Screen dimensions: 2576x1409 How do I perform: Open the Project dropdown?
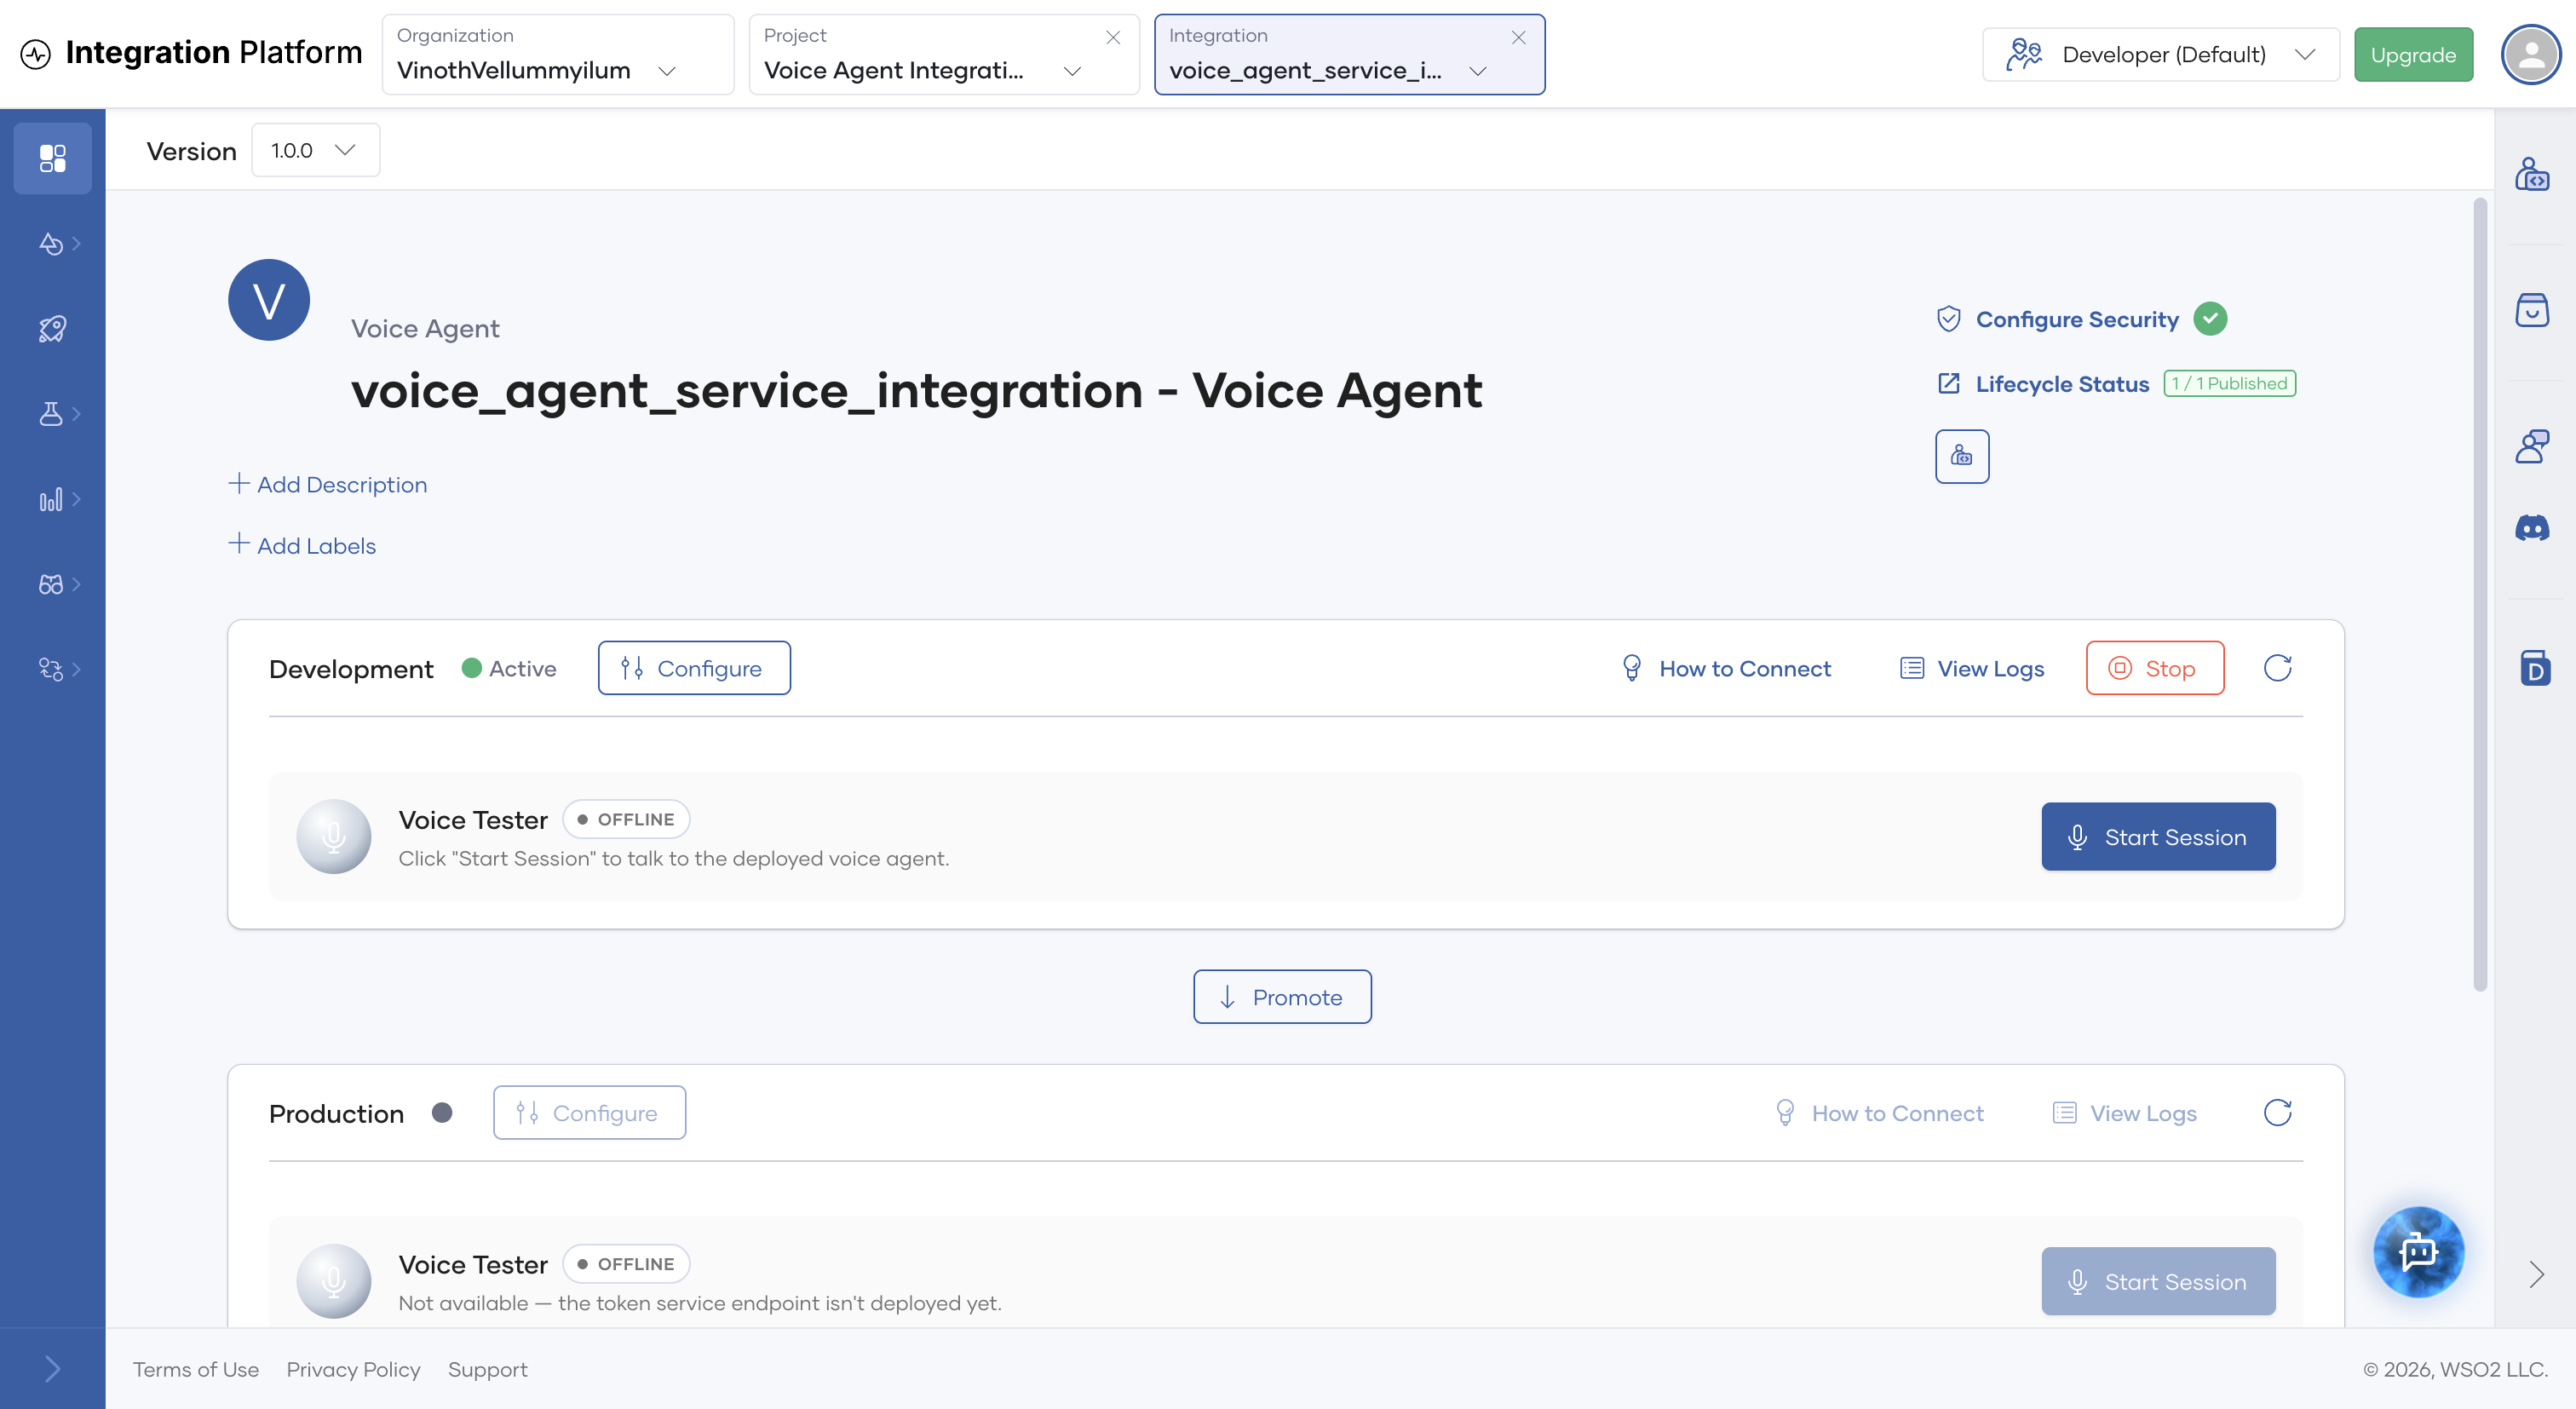click(x=944, y=54)
